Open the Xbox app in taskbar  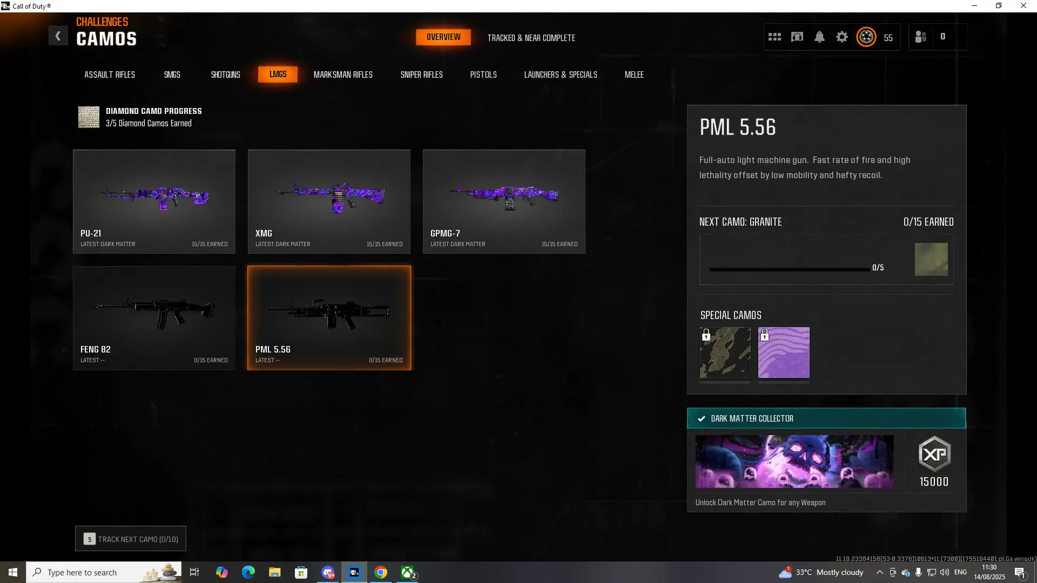click(408, 572)
